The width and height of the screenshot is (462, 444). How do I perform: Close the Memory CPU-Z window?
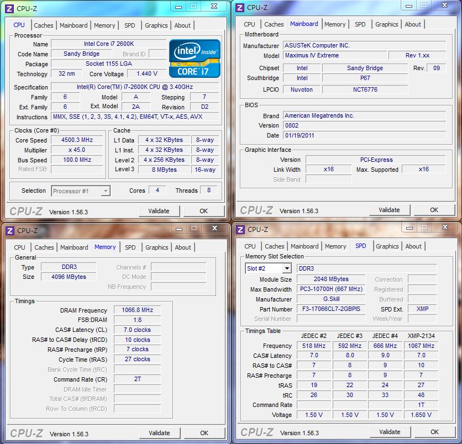[x=215, y=228]
